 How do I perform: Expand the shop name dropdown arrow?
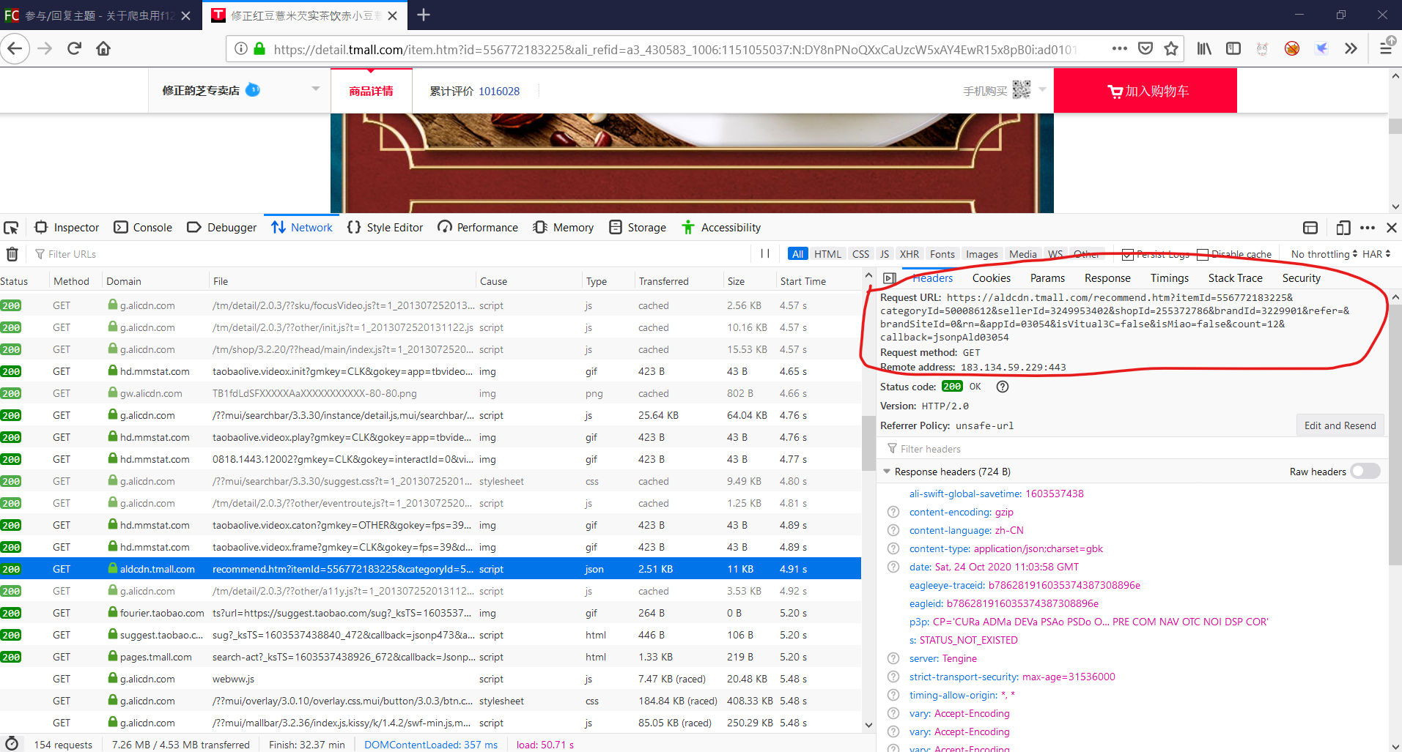316,89
